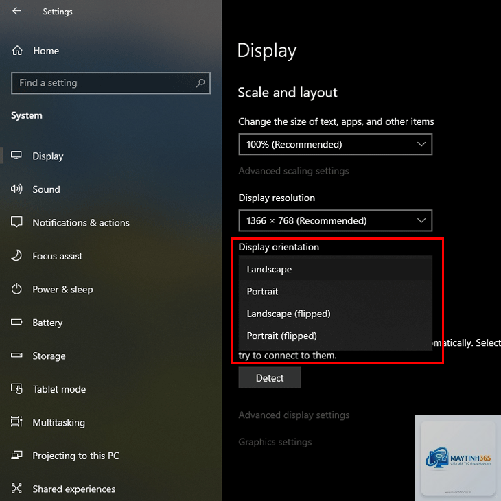The width and height of the screenshot is (501, 501).
Task: Open Graphics settings link
Action: pyautogui.click(x=275, y=442)
